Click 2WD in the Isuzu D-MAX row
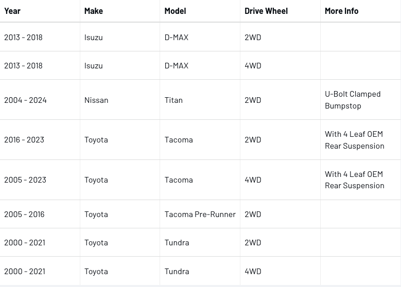The image size is (401, 287). 253,37
